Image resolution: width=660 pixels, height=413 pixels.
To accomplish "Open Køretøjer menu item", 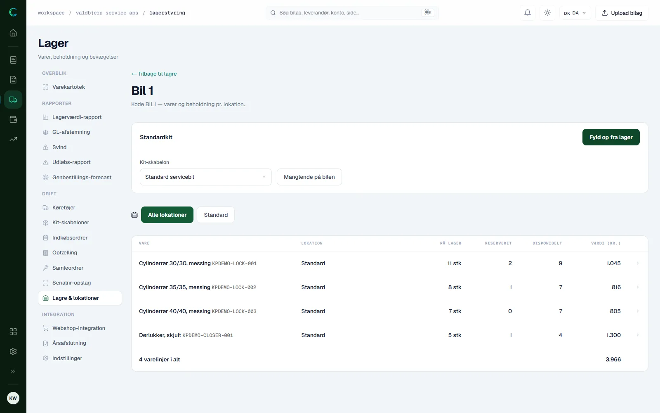I will (80, 208).
